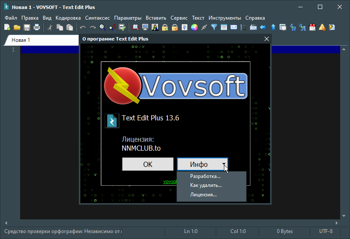The width and height of the screenshot is (350, 239).
Task: Click the lined window list icon
Action: pyautogui.click(x=224, y=27)
